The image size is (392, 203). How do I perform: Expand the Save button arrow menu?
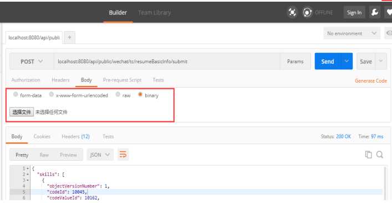click(x=381, y=61)
